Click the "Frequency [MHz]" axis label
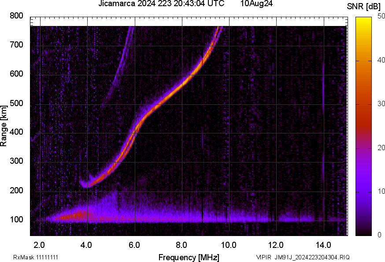This screenshot has width=385, height=262. (189, 257)
